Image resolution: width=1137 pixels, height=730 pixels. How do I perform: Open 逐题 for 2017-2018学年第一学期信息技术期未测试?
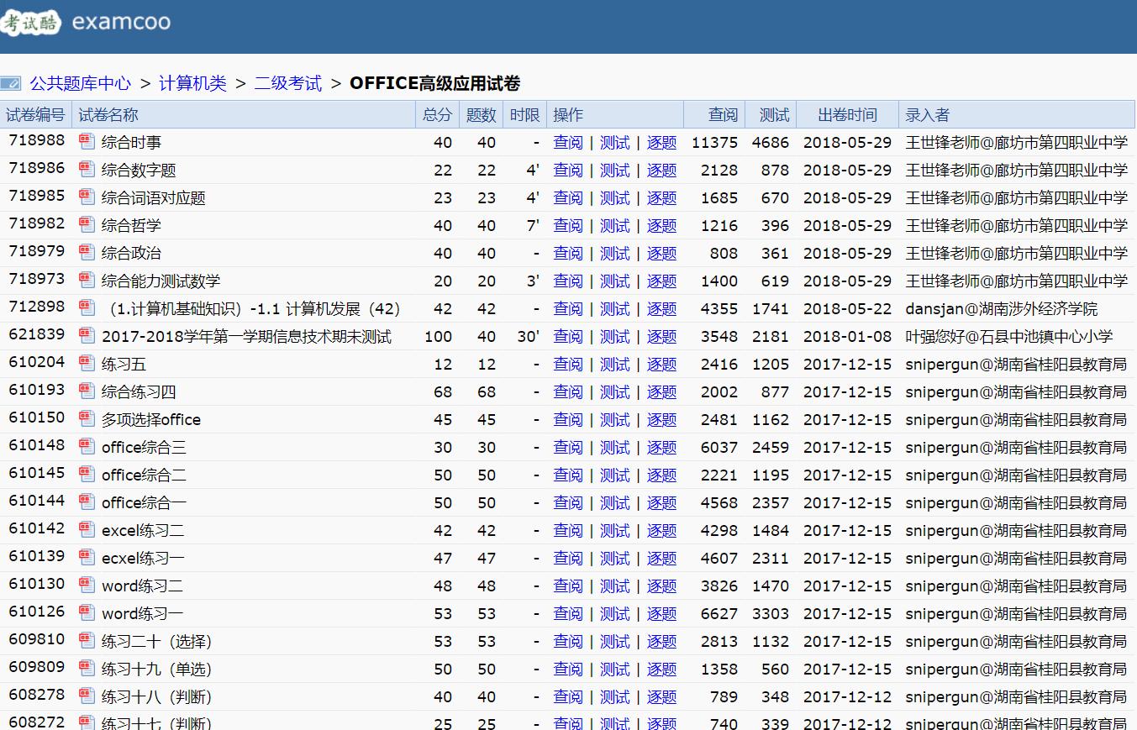(x=661, y=336)
